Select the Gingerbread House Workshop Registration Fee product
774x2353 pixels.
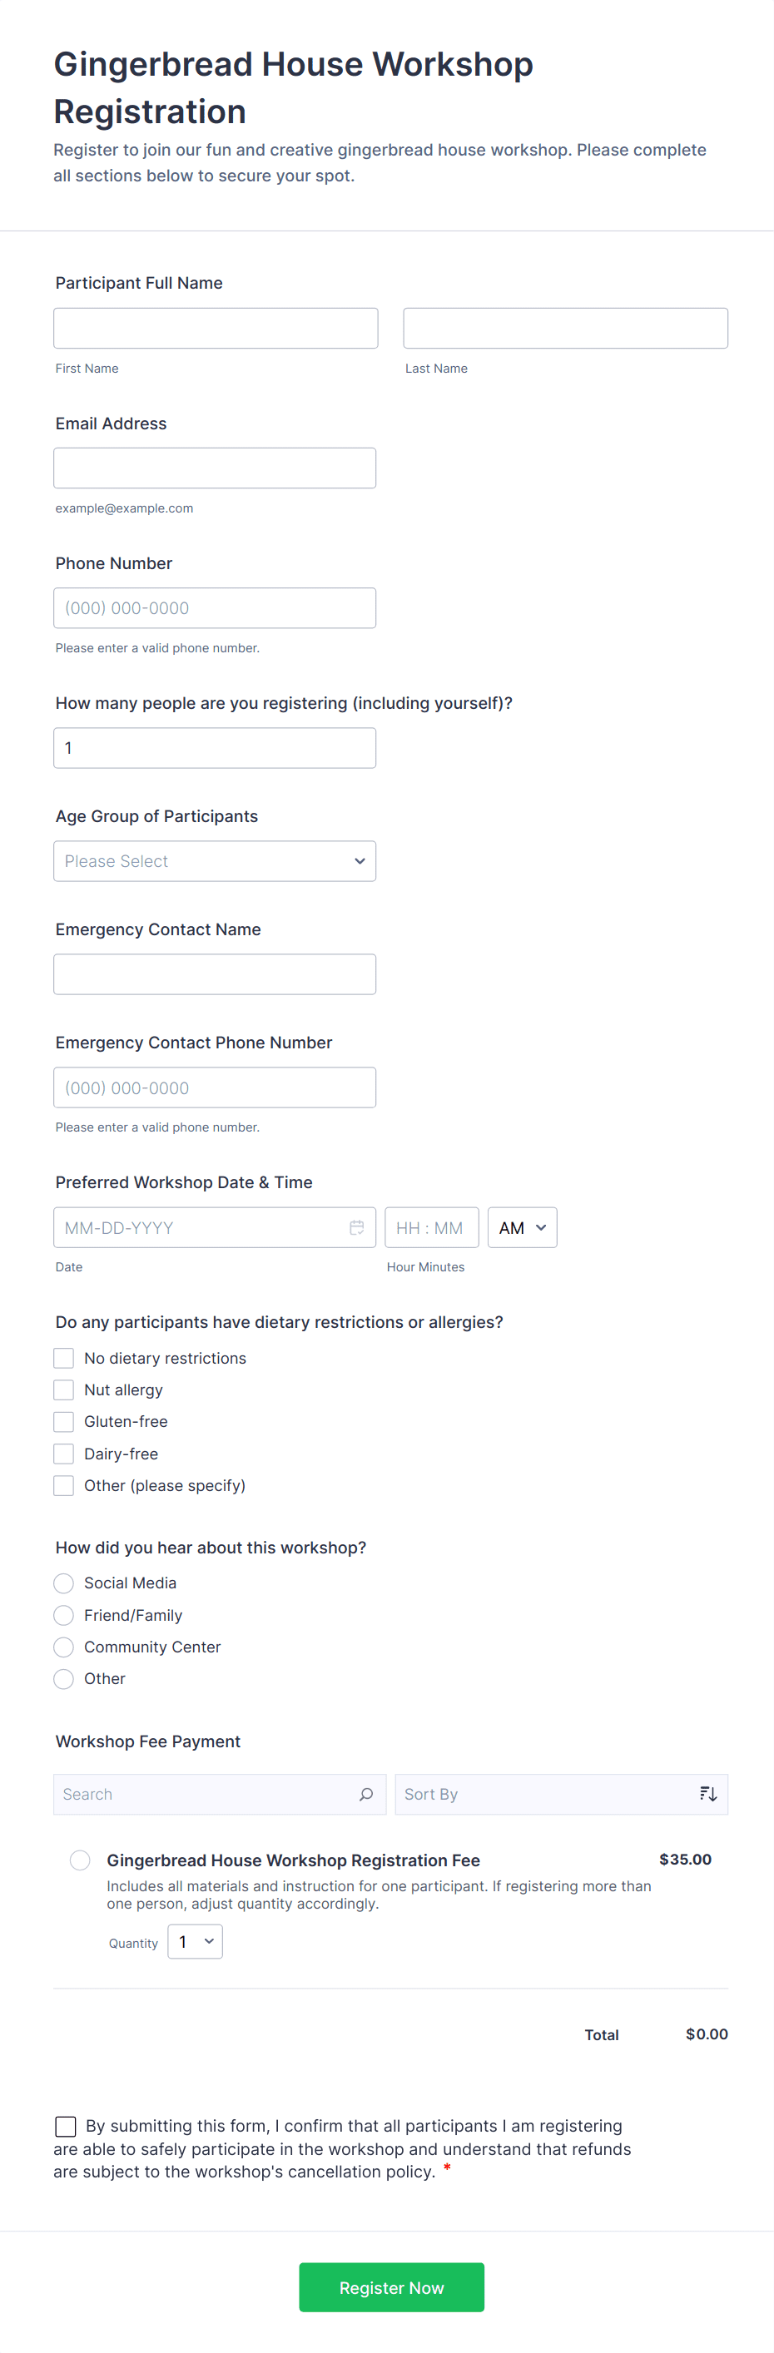(x=81, y=1860)
